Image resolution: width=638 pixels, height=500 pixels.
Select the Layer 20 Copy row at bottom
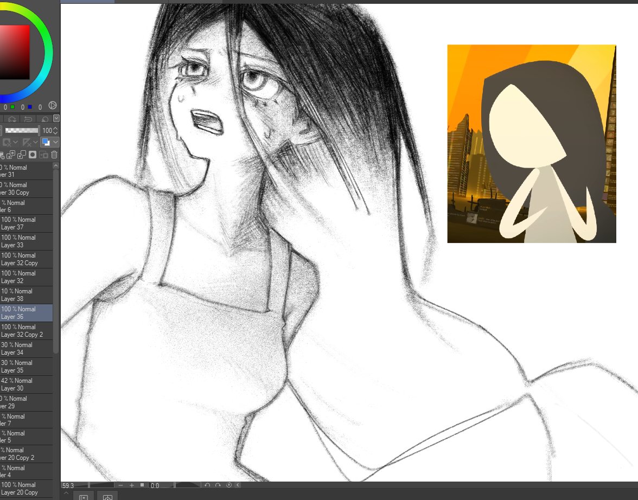26,489
